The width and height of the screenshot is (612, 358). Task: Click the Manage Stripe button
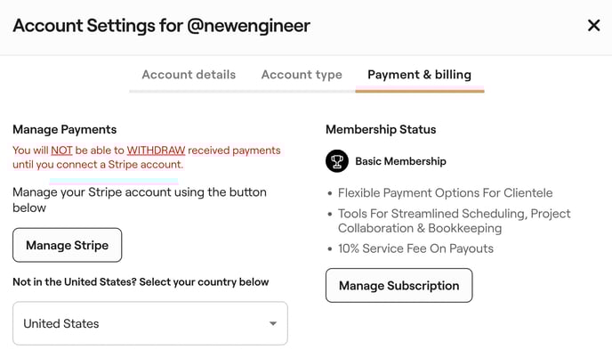point(67,245)
